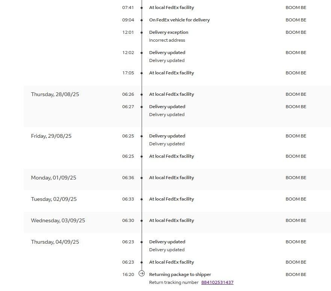This screenshot has height=291, width=331.
Task: Select the Wednesday, 03/09/25 date heading
Action: [58, 220]
